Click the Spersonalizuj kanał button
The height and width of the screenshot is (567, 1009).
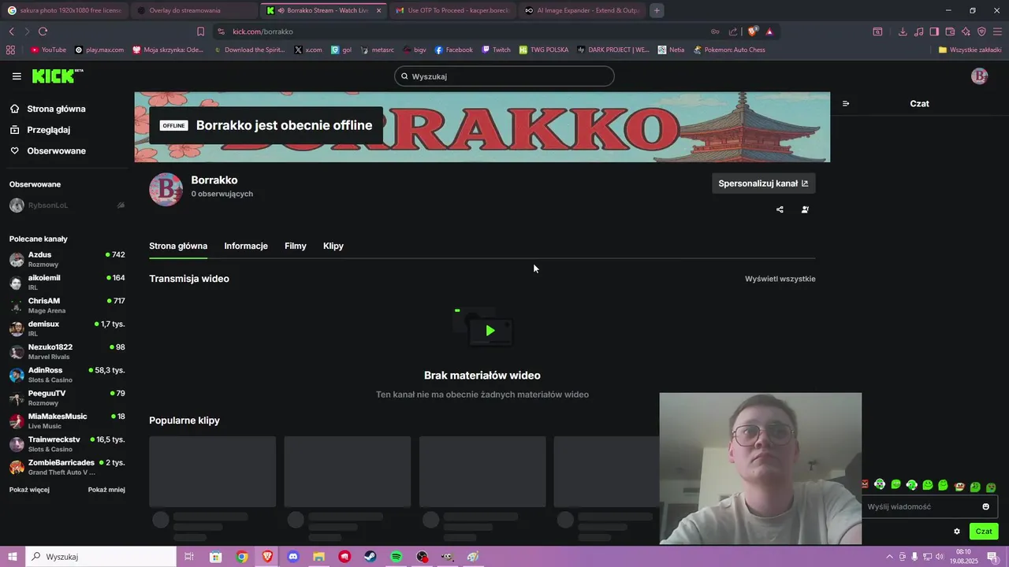pos(763,183)
